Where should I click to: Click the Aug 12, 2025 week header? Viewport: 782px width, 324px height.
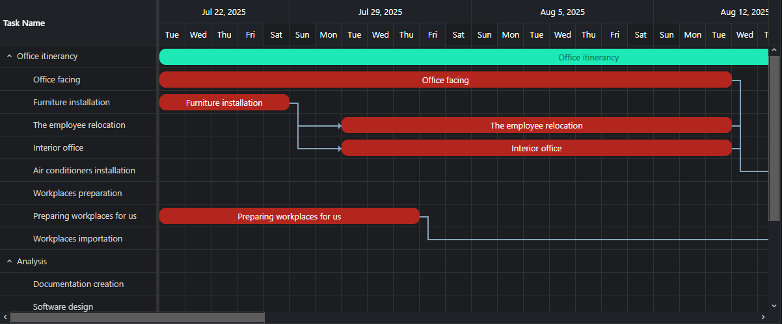[712, 12]
